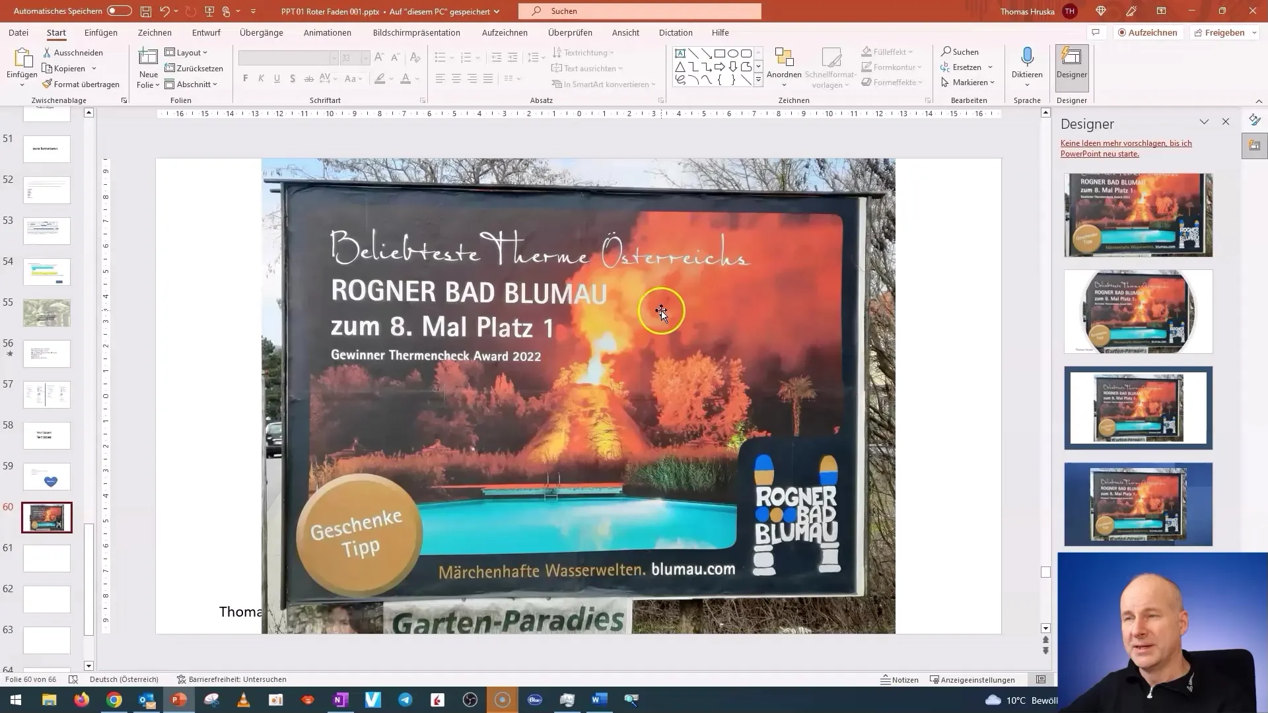Open the Kopieren dropdown arrow

94,68
